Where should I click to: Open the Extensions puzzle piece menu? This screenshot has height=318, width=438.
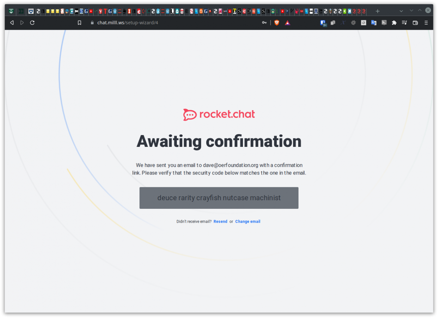coord(394,23)
